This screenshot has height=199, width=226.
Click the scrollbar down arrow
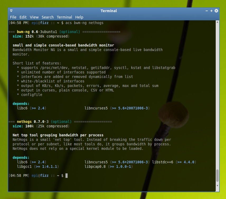click(217, 186)
